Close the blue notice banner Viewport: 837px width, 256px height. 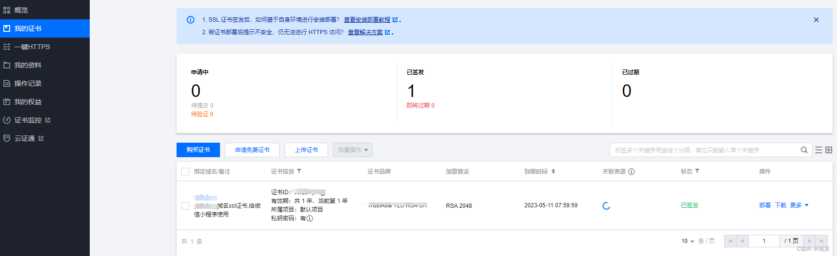816,20
